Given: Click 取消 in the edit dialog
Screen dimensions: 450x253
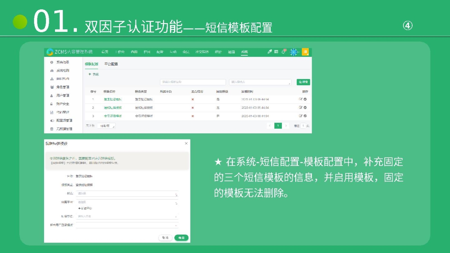Looking at the screenshot, I should point(165,238).
